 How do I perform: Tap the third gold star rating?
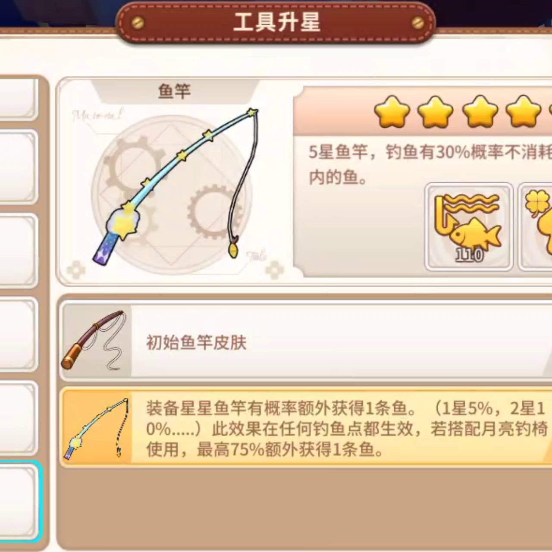pyautogui.click(x=480, y=112)
